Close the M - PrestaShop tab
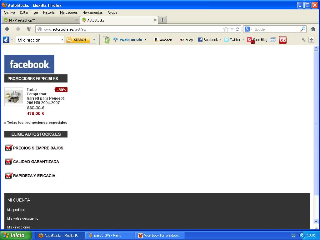Viewport: 320px width, 240px height. coord(77,20)
